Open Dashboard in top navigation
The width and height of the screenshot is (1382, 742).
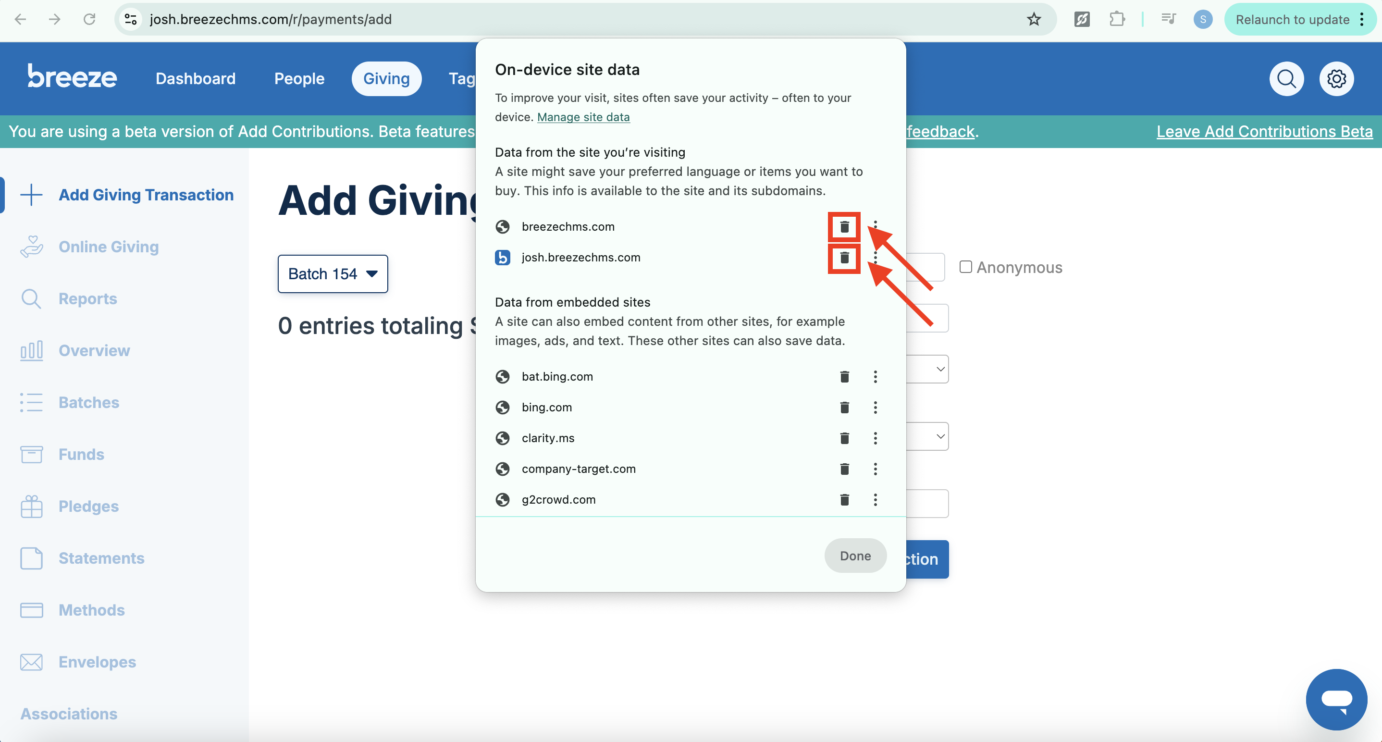click(x=195, y=79)
